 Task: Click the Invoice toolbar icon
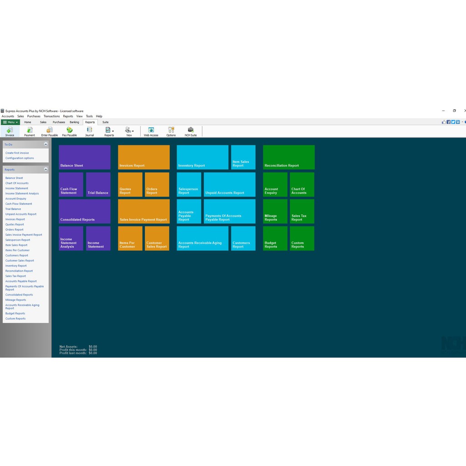point(10,131)
